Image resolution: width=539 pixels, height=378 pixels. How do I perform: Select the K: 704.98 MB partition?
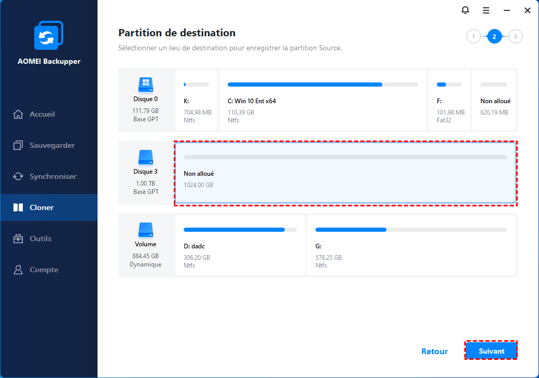tap(196, 100)
